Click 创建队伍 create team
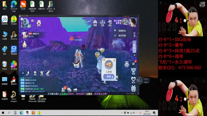 click(x=122, y=31)
